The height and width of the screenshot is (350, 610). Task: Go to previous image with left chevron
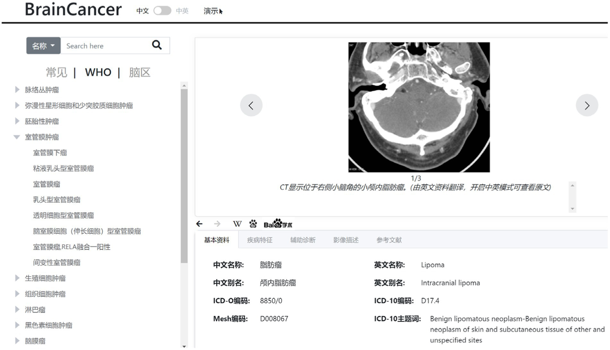tap(251, 105)
